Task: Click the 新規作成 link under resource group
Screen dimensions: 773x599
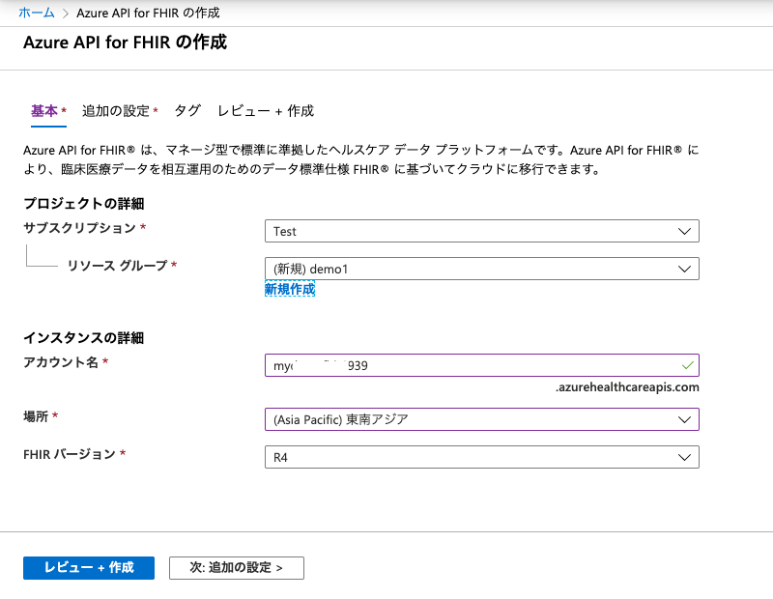Action: [x=289, y=289]
